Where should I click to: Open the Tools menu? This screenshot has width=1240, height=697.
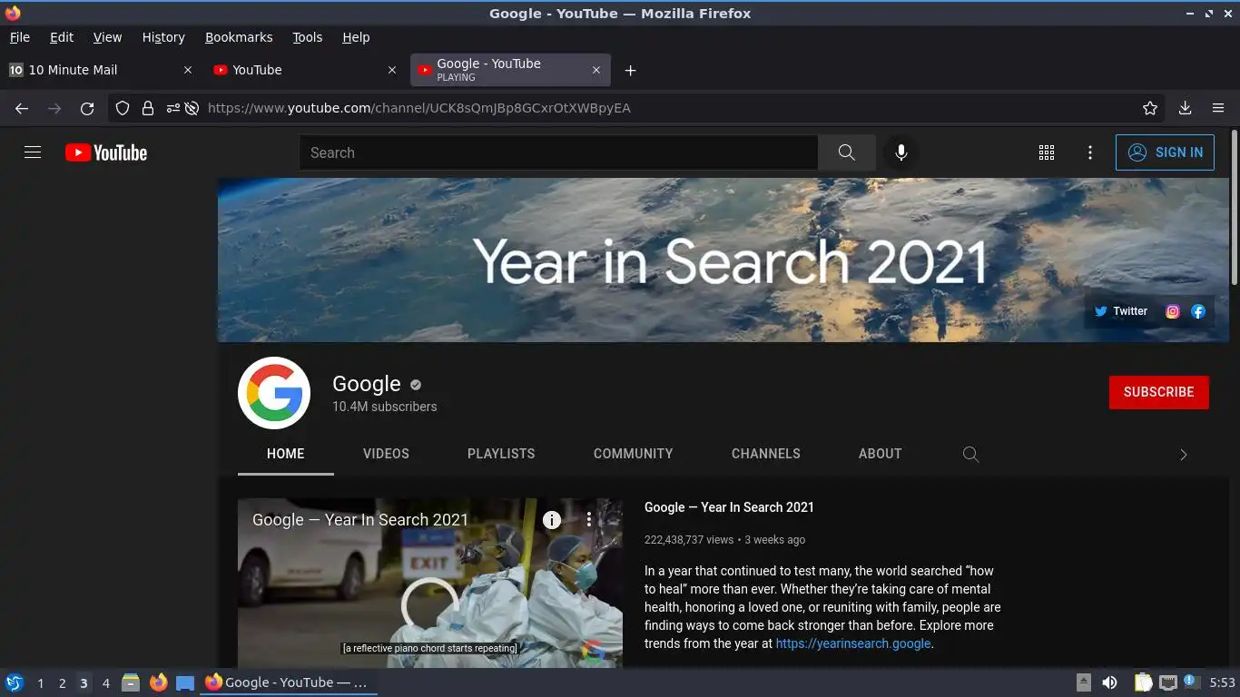308,37
